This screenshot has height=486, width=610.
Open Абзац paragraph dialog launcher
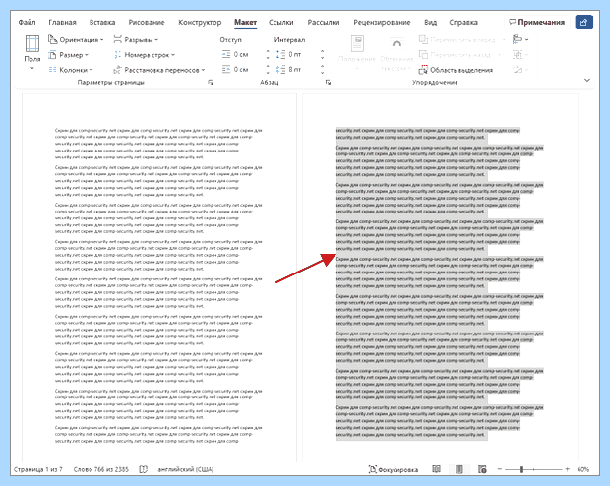328,82
